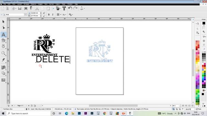This screenshot has width=207, height=116.
Task: Open File Explorer from taskbar
Action: coord(73,113)
